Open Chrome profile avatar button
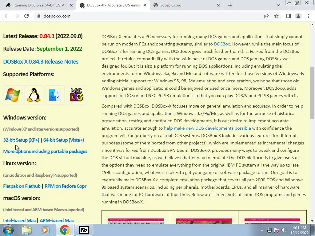The image size is (315, 236). coord(298,16)
